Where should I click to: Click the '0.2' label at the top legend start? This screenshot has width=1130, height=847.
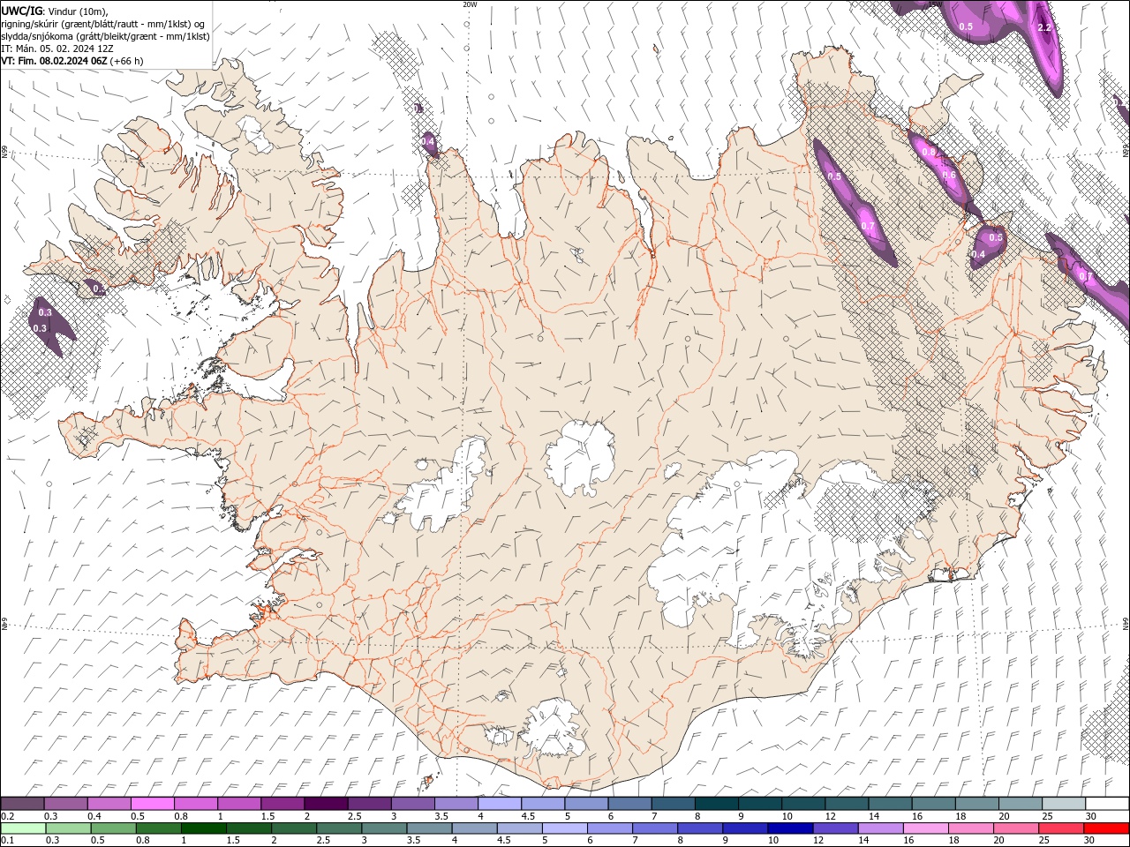7,816
